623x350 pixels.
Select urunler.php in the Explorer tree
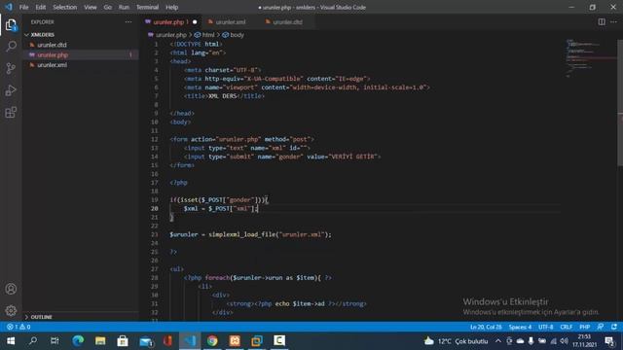[53, 54]
